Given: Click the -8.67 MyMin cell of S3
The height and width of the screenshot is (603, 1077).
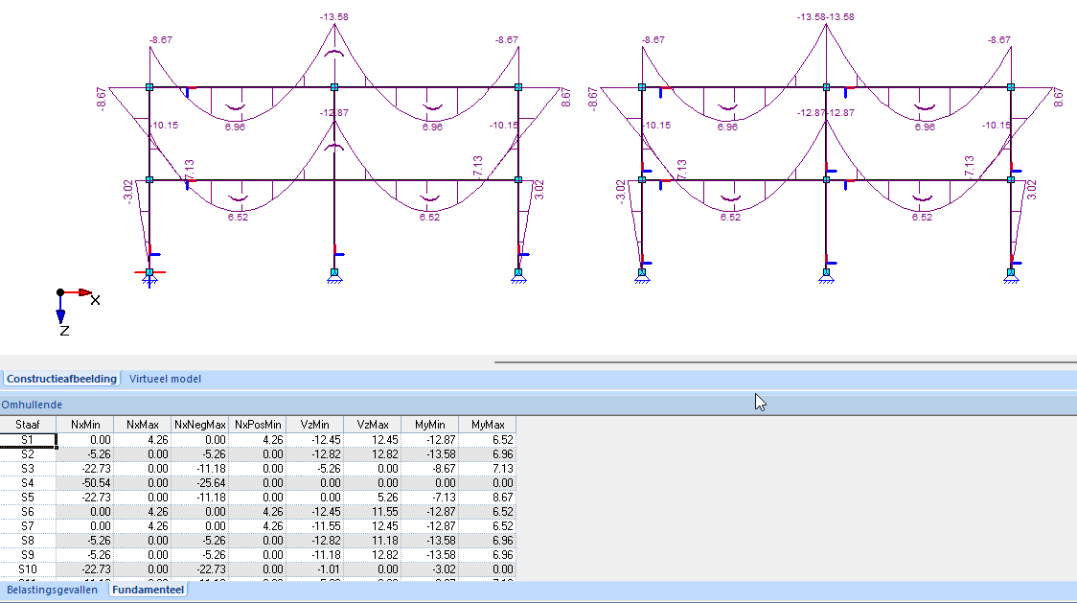Looking at the screenshot, I should (x=430, y=469).
